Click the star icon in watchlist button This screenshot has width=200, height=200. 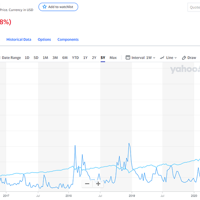45,7
